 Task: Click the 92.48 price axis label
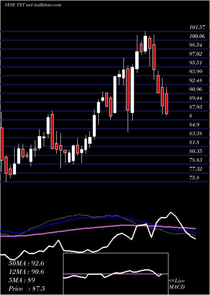[196, 80]
